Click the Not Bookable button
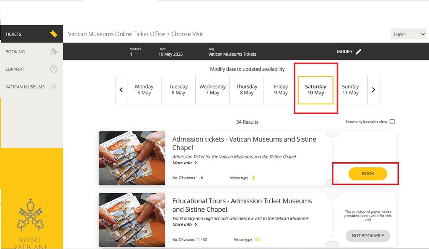The image size is (429, 249). click(x=368, y=236)
